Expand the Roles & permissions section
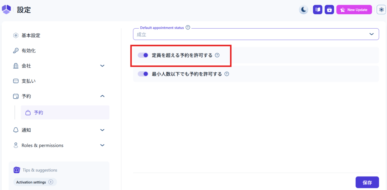The width and height of the screenshot is (387, 190). [102, 145]
